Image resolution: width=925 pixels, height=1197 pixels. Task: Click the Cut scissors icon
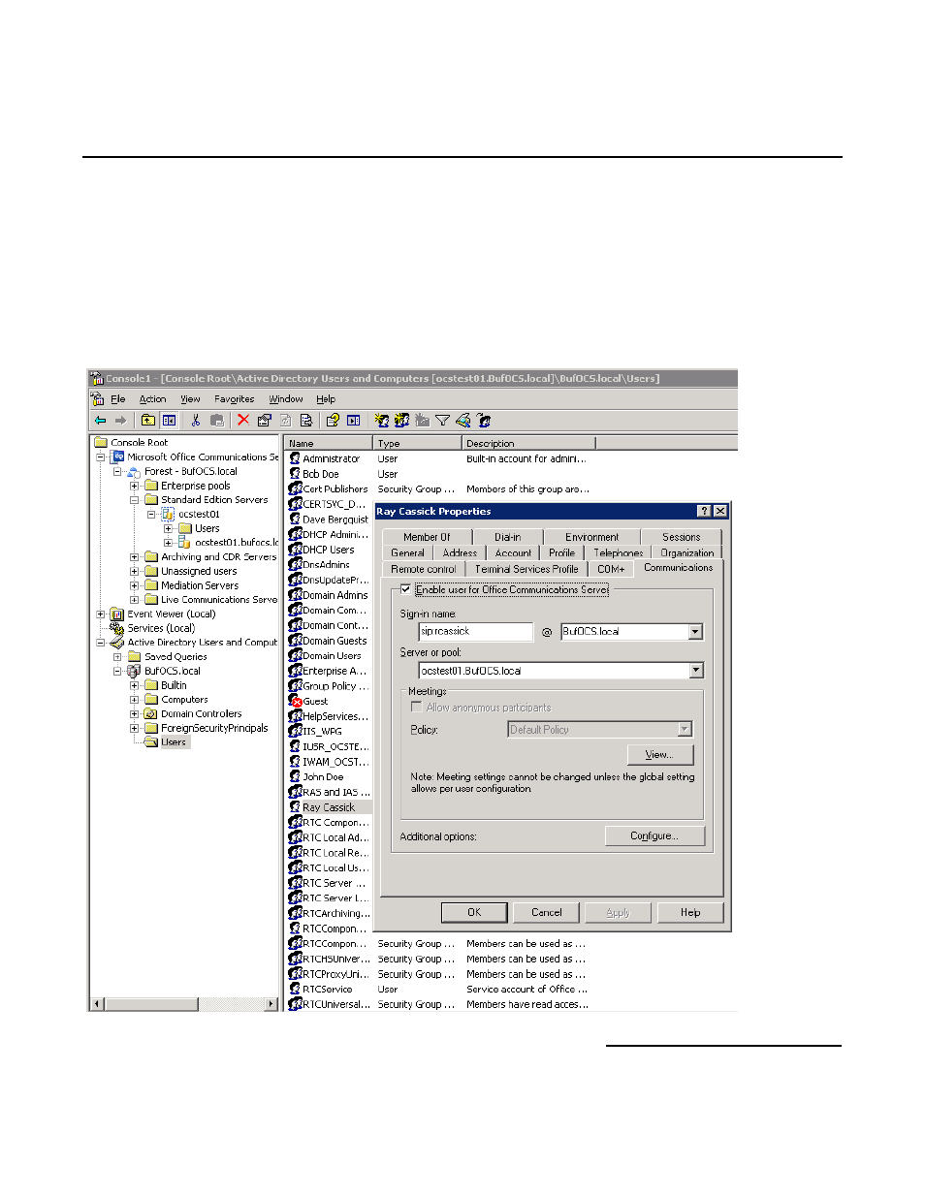196,421
